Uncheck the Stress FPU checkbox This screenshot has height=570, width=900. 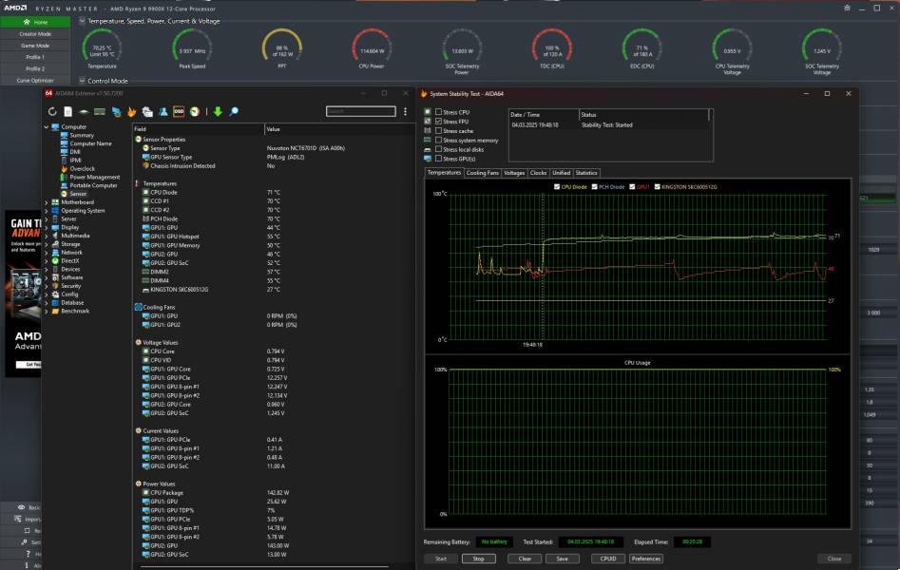[438, 121]
